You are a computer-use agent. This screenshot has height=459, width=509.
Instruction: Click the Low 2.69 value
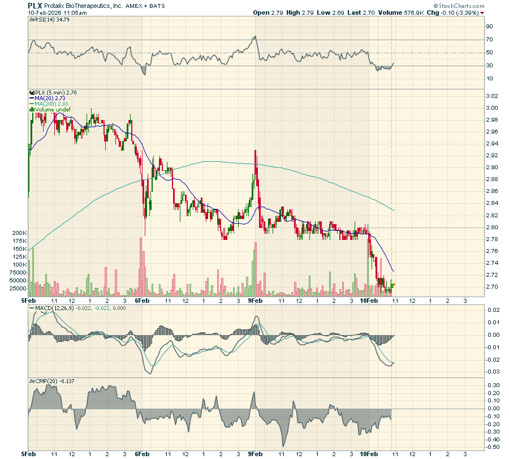coord(330,12)
